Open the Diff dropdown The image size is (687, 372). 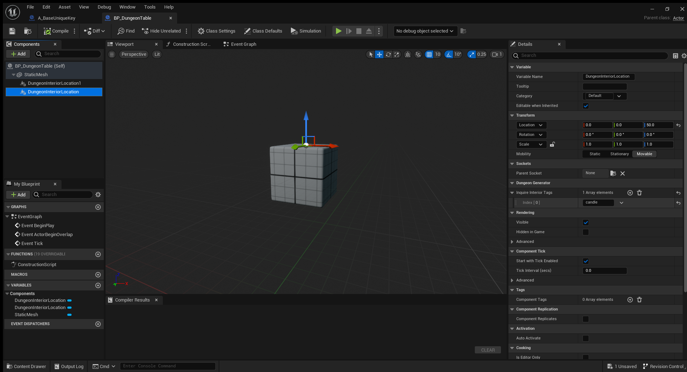coord(94,31)
